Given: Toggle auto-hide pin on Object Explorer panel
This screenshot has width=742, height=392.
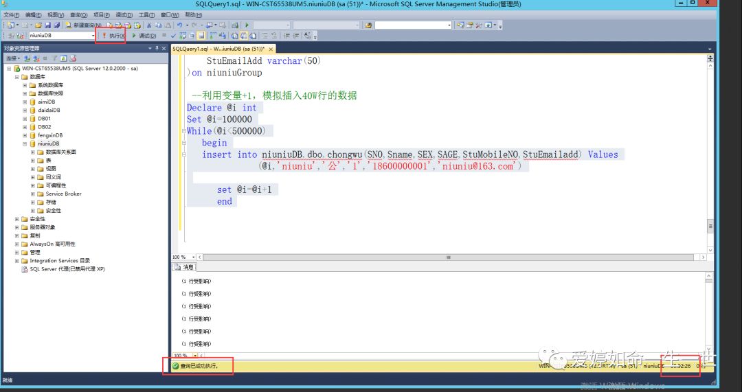Looking at the screenshot, I should point(157,48).
